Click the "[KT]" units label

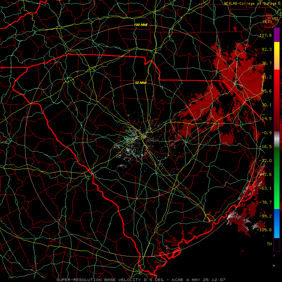point(268,22)
